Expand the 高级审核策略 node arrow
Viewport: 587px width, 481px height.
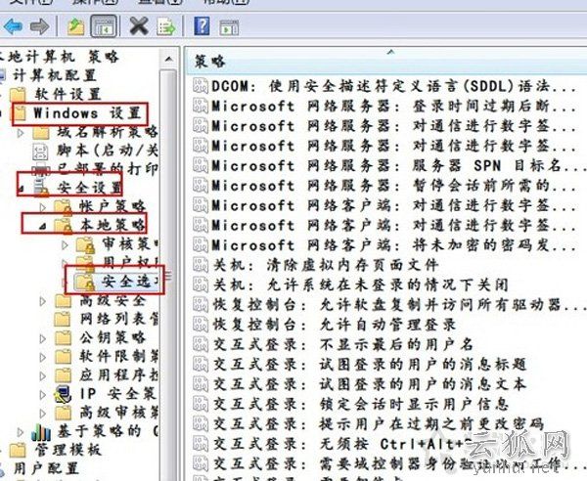click(43, 414)
